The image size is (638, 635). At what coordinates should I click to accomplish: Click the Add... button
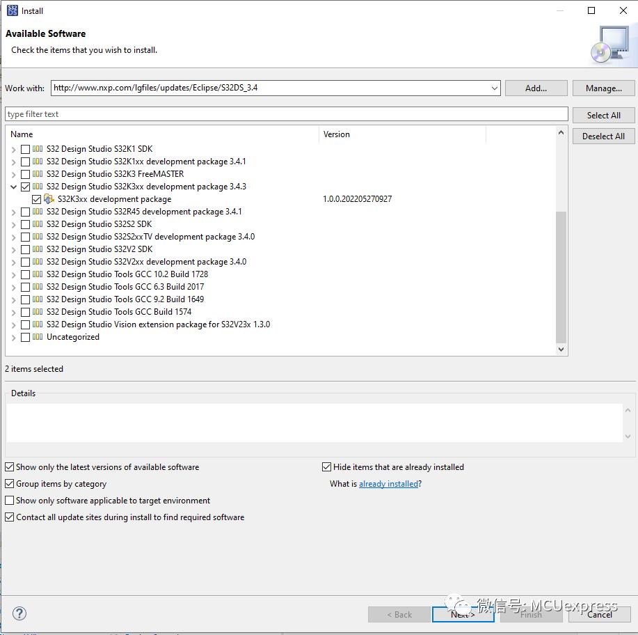pos(536,88)
